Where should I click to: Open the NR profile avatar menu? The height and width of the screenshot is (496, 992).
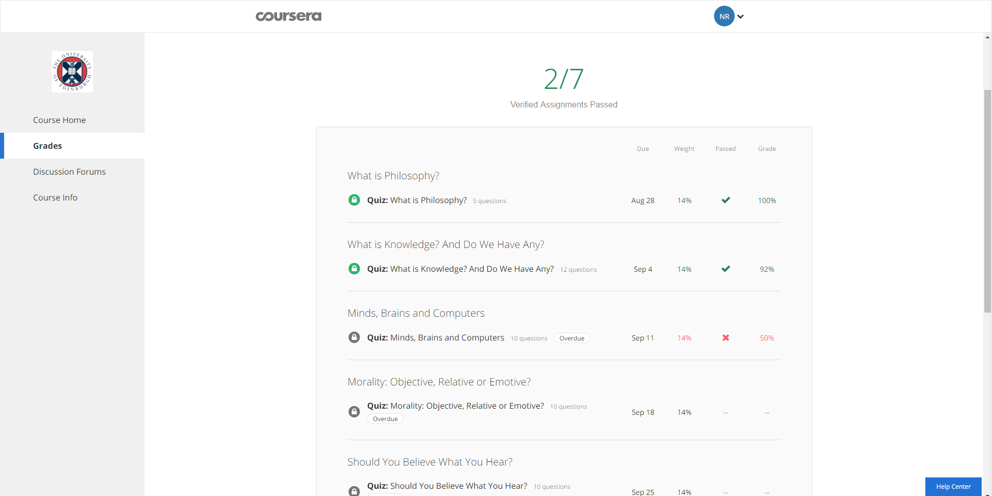[724, 16]
